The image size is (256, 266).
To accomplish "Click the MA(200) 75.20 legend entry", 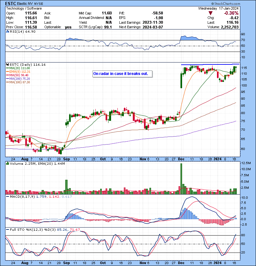I will pyautogui.click(x=18, y=79).
